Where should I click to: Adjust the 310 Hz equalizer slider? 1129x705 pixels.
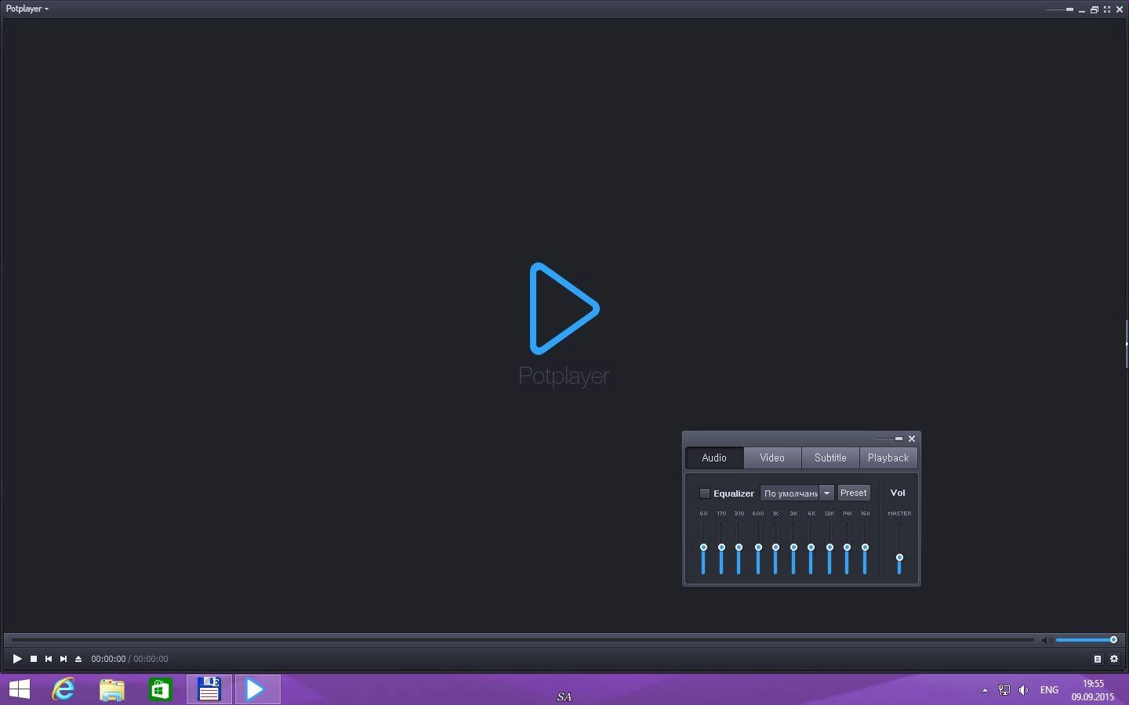tap(739, 548)
